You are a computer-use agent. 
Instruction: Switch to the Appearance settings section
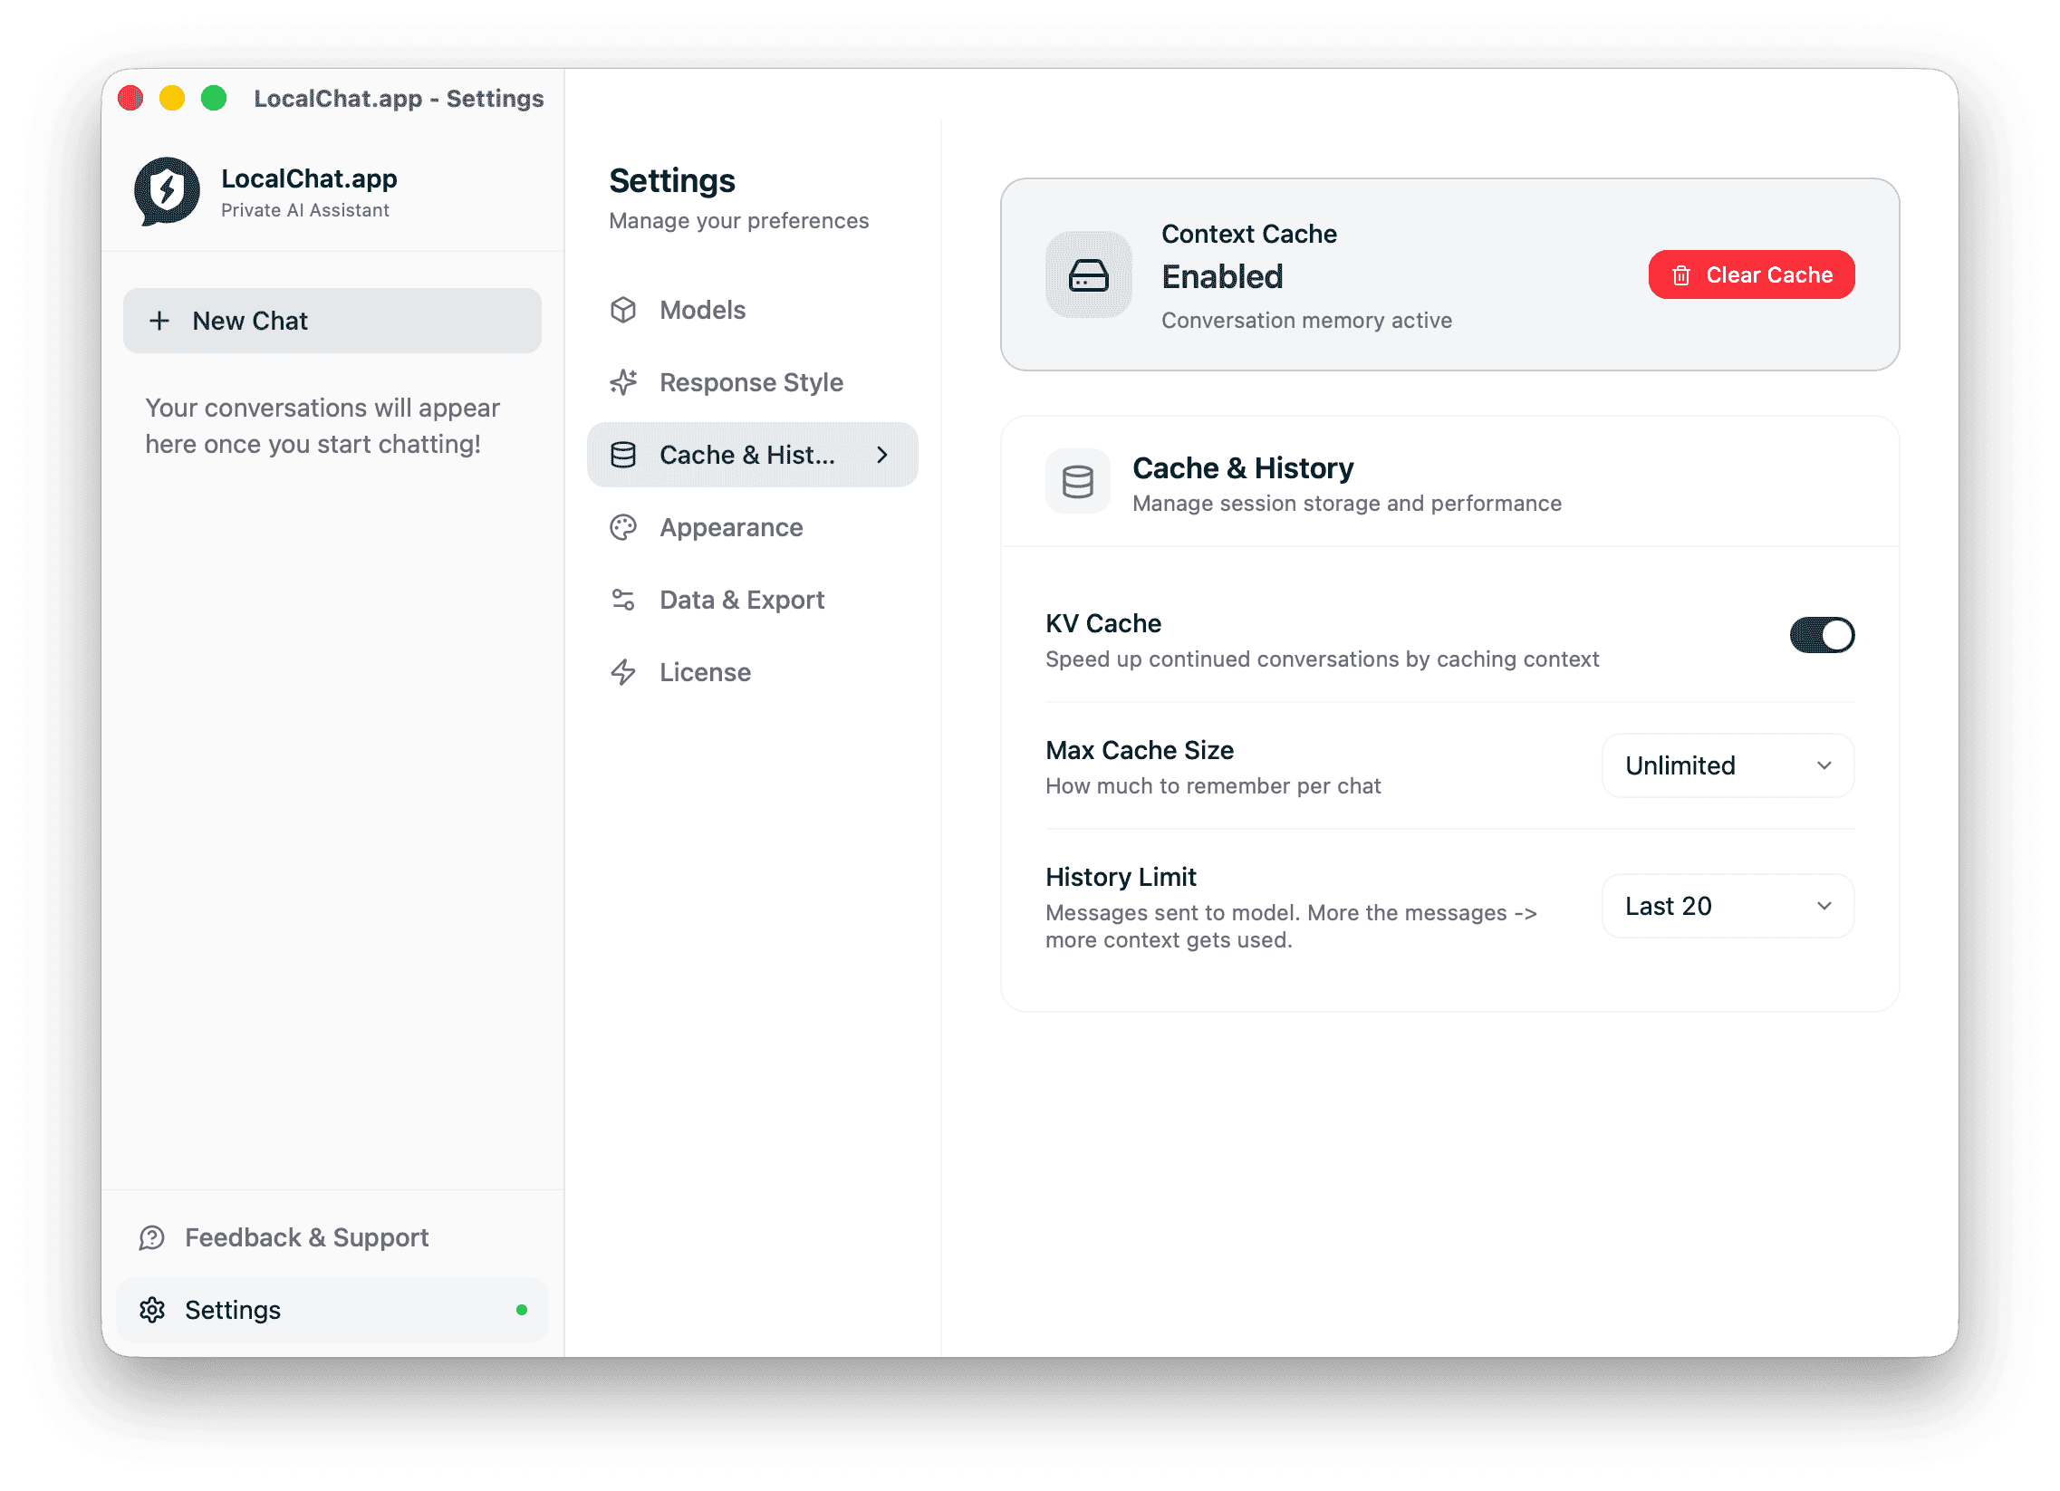point(730,527)
